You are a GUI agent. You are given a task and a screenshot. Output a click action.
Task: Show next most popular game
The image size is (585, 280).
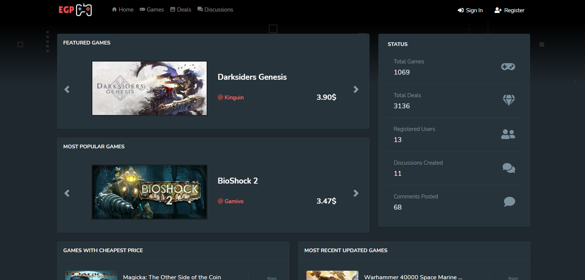(356, 193)
